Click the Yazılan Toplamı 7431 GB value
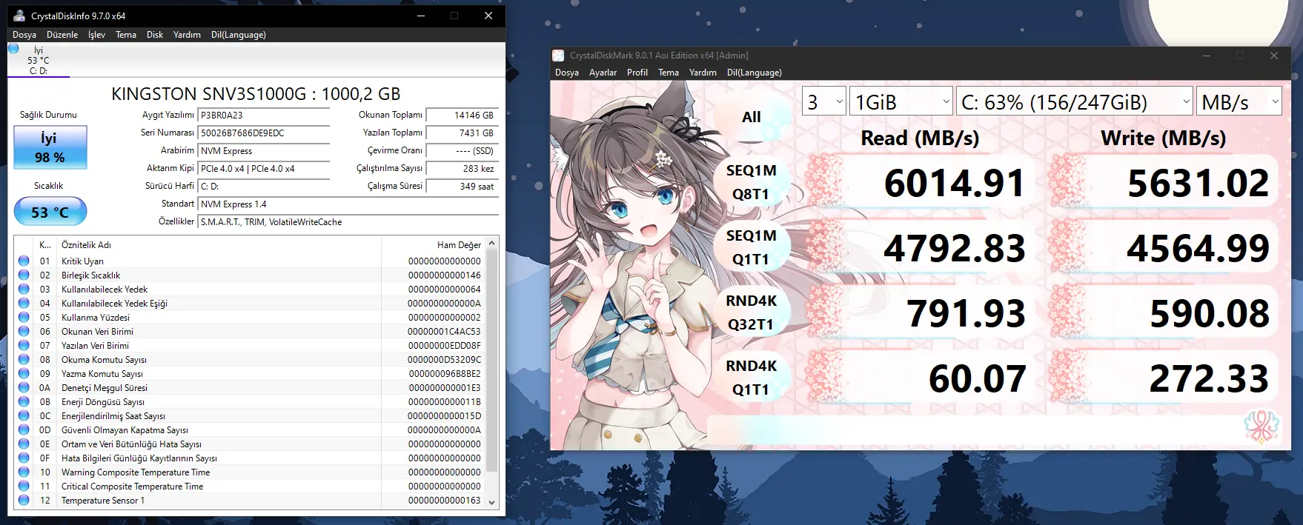 click(463, 133)
